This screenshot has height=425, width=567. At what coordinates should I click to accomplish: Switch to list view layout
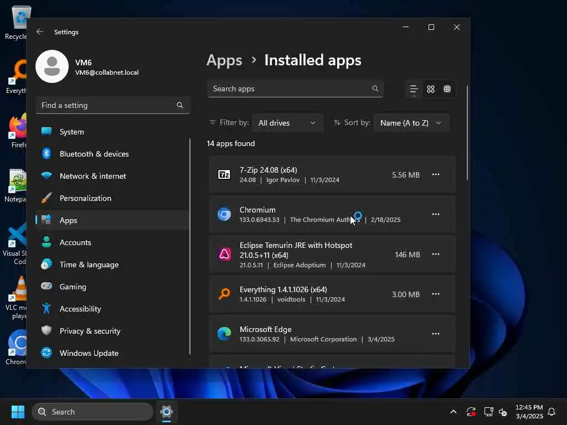tap(414, 89)
